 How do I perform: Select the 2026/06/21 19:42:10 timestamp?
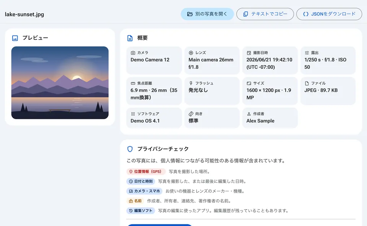[269, 60]
